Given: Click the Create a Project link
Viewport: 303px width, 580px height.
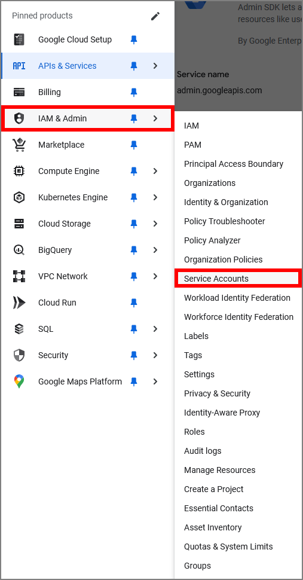Looking at the screenshot, I should point(213,489).
